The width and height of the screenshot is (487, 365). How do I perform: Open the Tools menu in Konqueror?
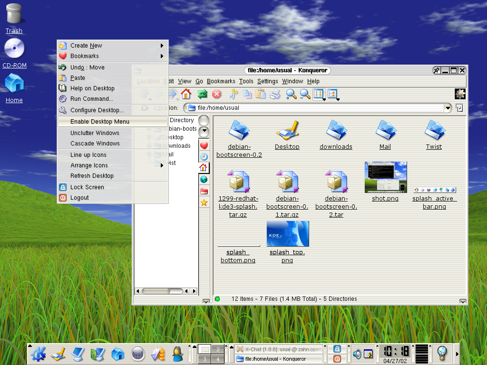[246, 81]
